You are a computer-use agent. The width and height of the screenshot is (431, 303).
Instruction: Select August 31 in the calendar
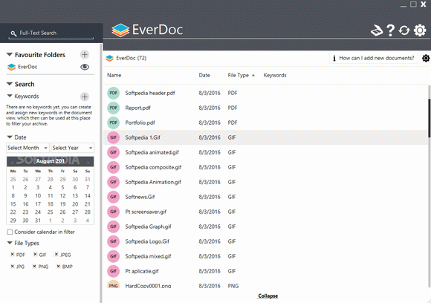point(38,221)
